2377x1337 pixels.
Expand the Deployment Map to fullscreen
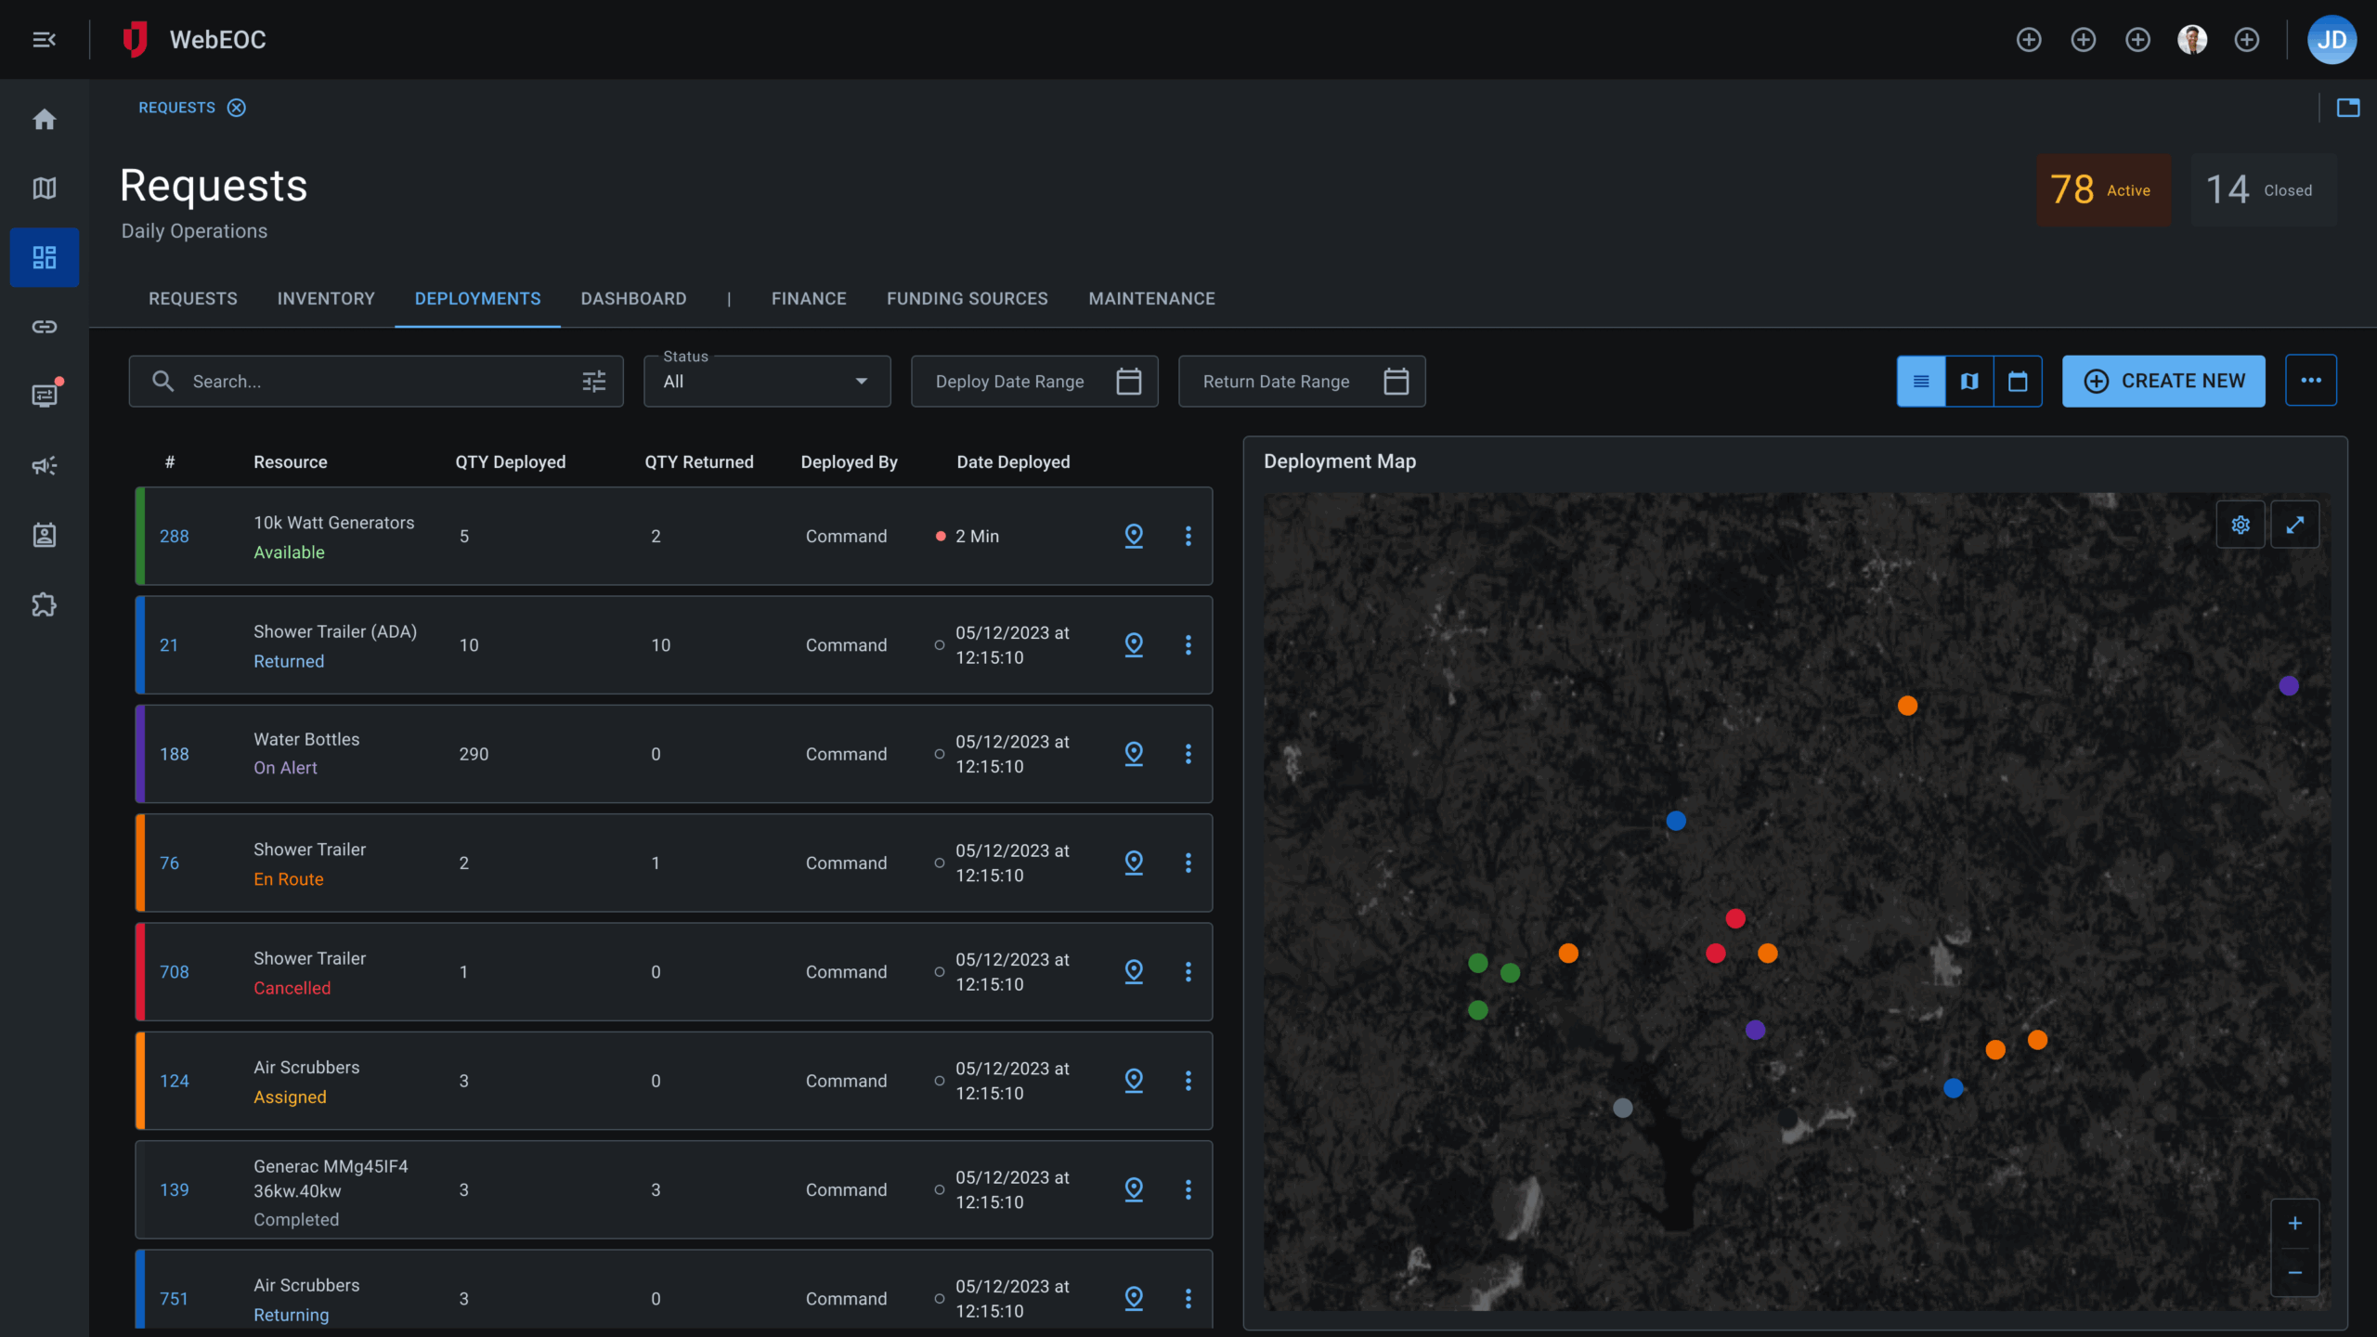coord(2295,524)
